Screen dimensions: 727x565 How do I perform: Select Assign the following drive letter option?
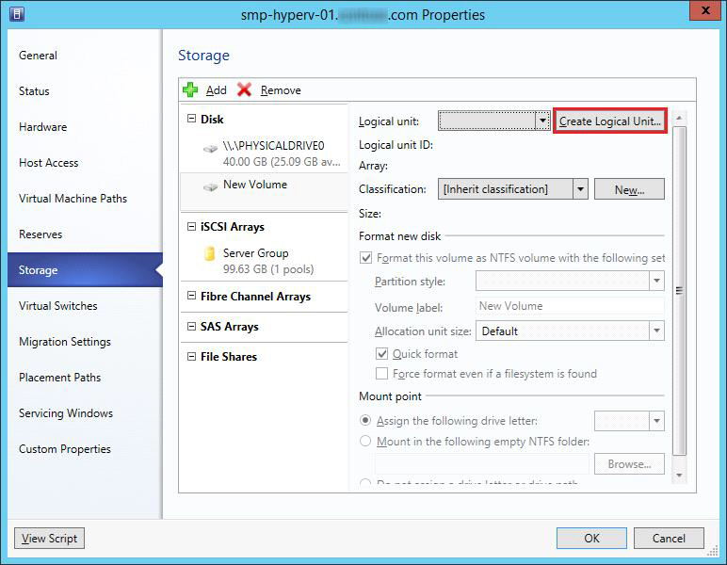click(366, 421)
